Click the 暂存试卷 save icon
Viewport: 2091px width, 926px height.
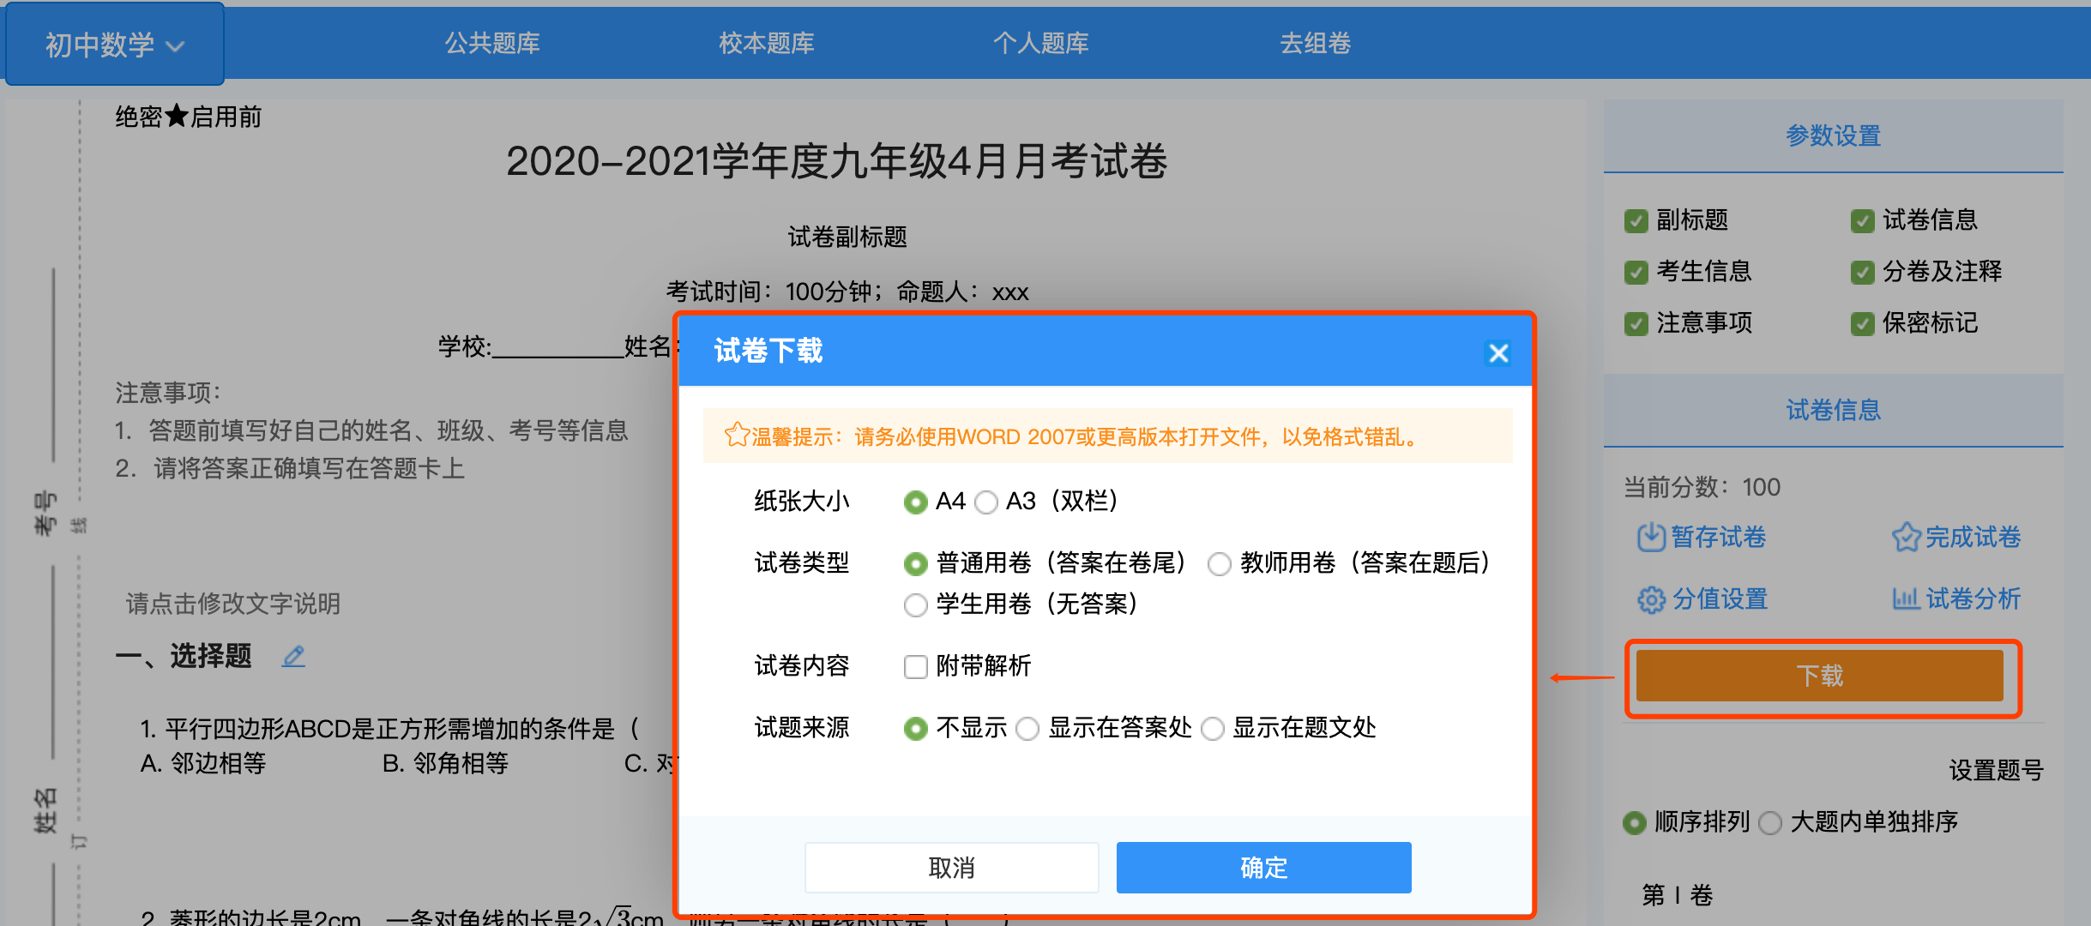tap(1650, 538)
